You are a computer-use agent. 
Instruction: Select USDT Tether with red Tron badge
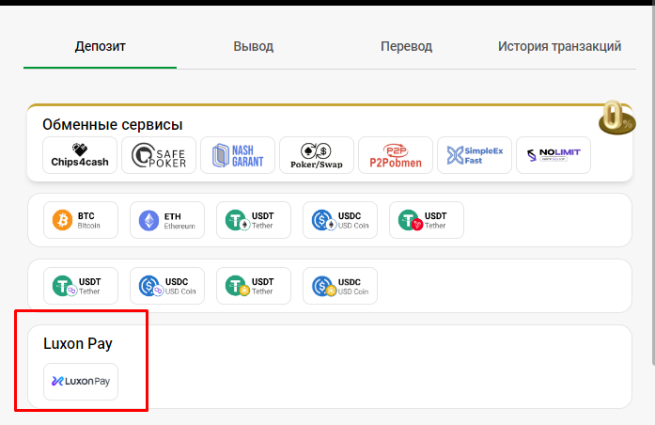[427, 220]
